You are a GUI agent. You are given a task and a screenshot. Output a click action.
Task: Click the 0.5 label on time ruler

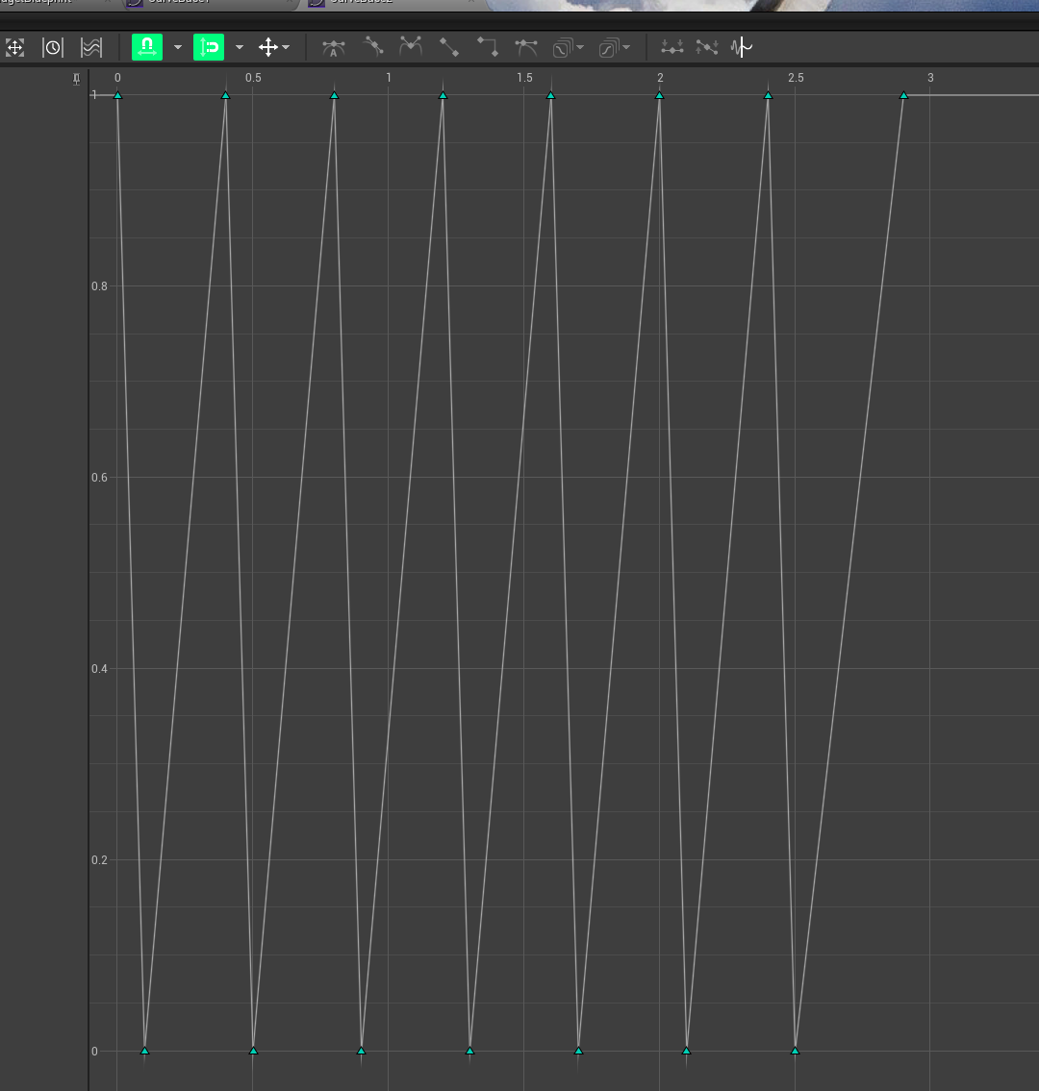click(x=253, y=78)
